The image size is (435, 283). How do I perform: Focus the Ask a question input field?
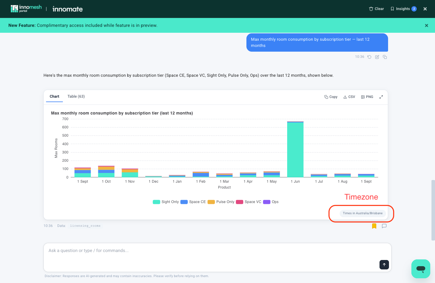coord(217,257)
